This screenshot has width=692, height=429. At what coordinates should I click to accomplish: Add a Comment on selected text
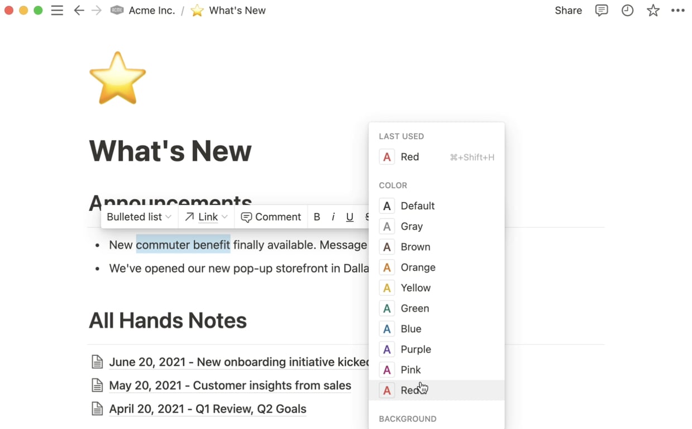pyautogui.click(x=271, y=217)
